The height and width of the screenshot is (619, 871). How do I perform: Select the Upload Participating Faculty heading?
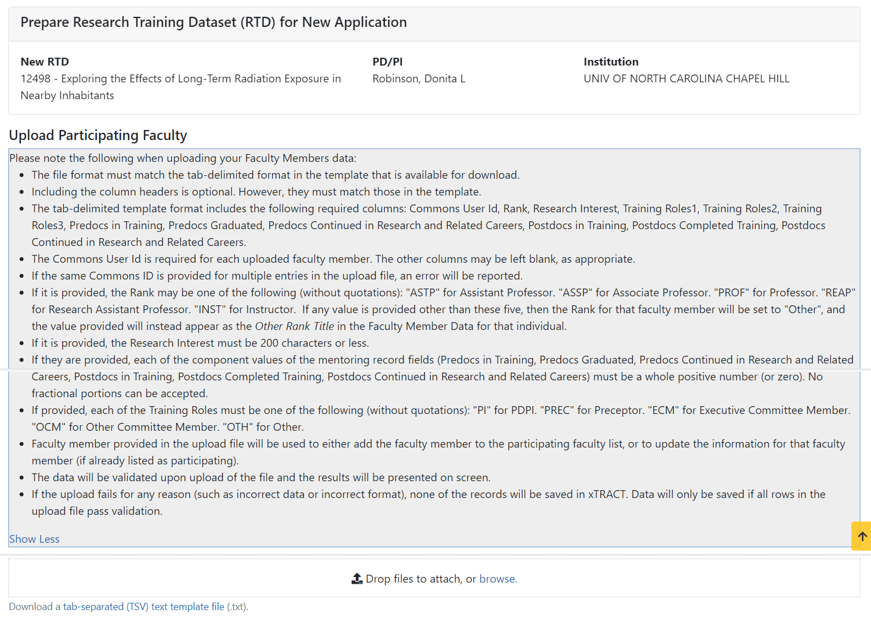(x=98, y=136)
